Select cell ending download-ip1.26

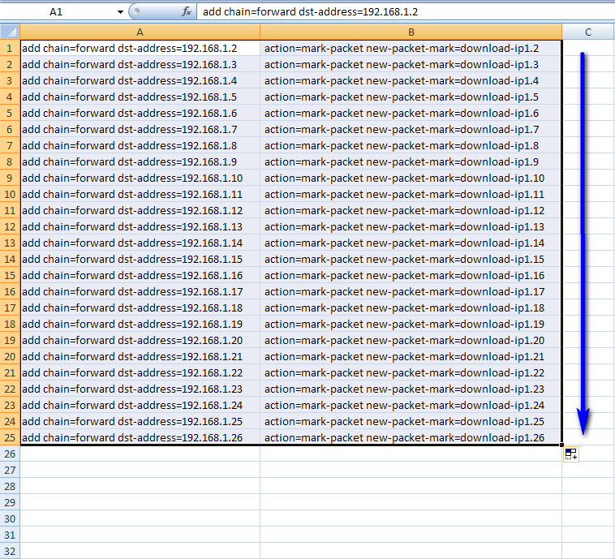[x=411, y=437]
